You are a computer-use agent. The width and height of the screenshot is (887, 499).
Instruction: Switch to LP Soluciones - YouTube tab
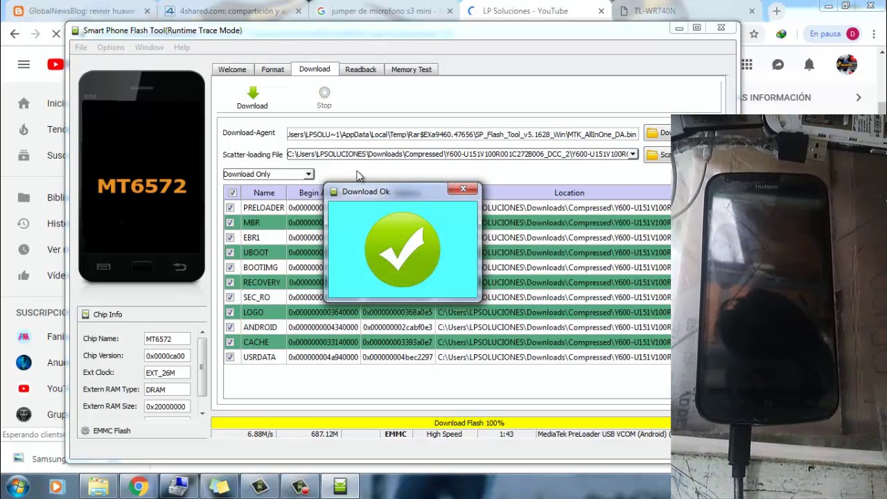(x=534, y=11)
